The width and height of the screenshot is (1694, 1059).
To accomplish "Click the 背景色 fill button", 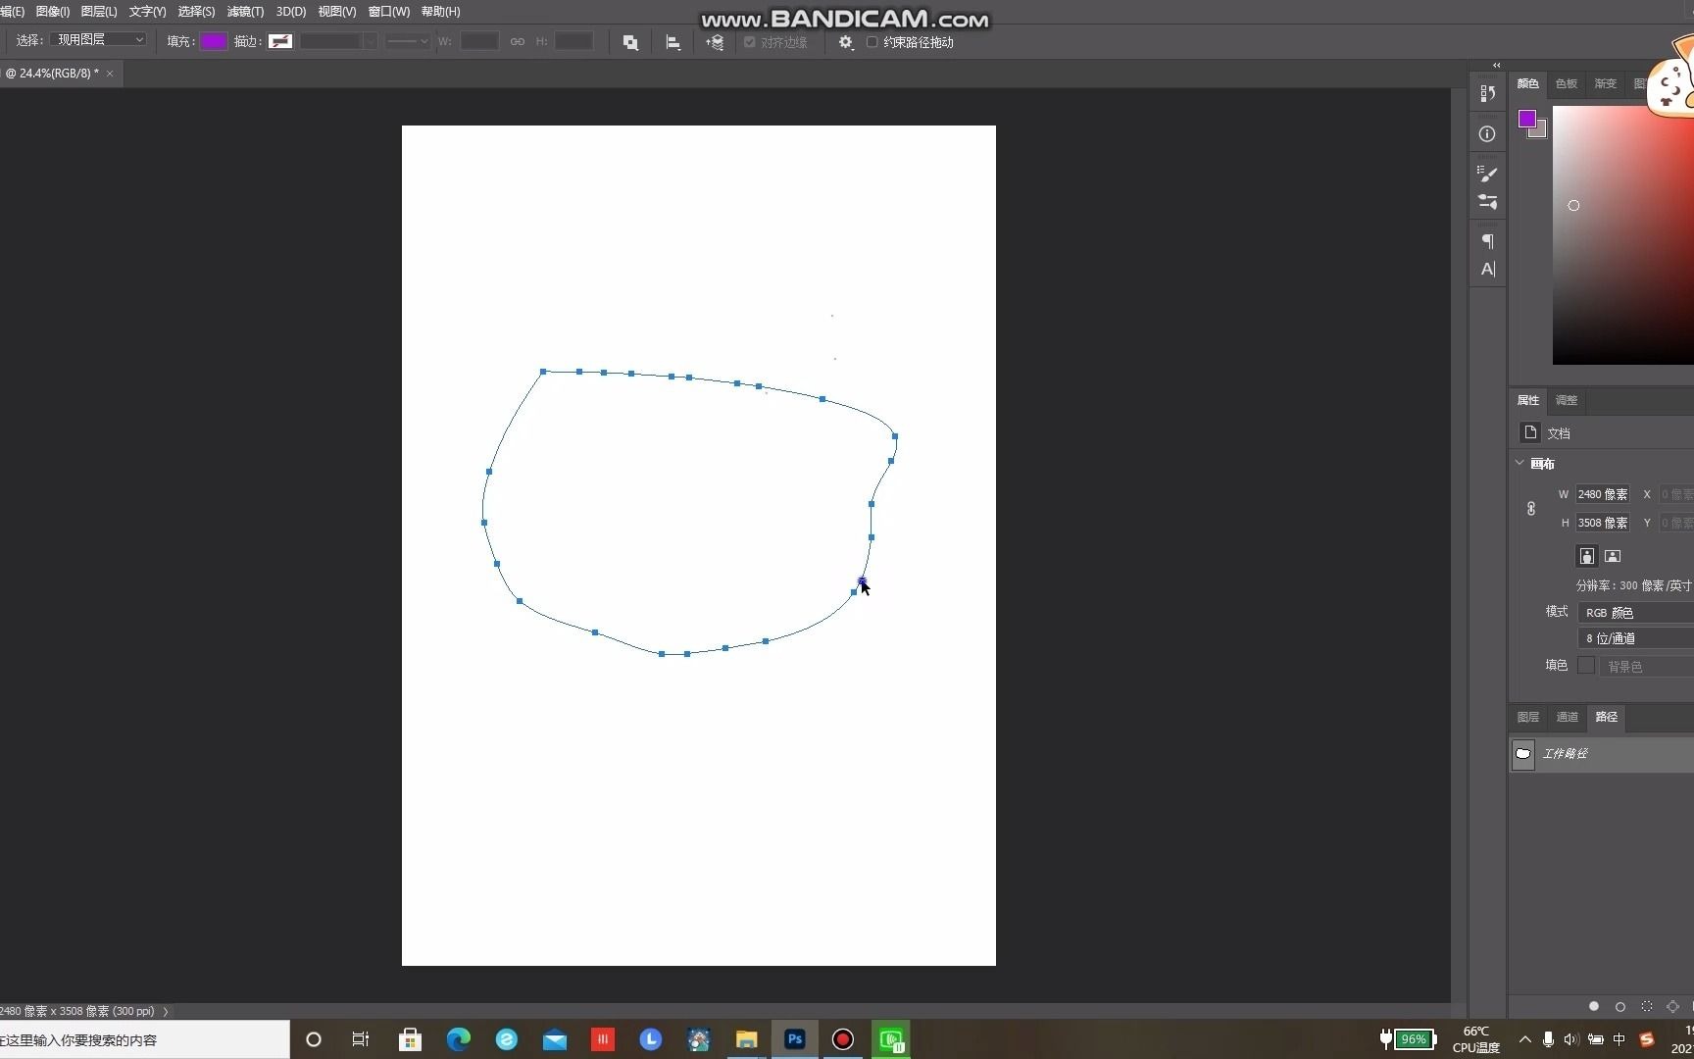I will pyautogui.click(x=1624, y=666).
